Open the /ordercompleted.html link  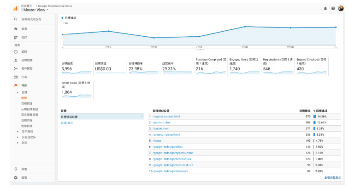166,134
